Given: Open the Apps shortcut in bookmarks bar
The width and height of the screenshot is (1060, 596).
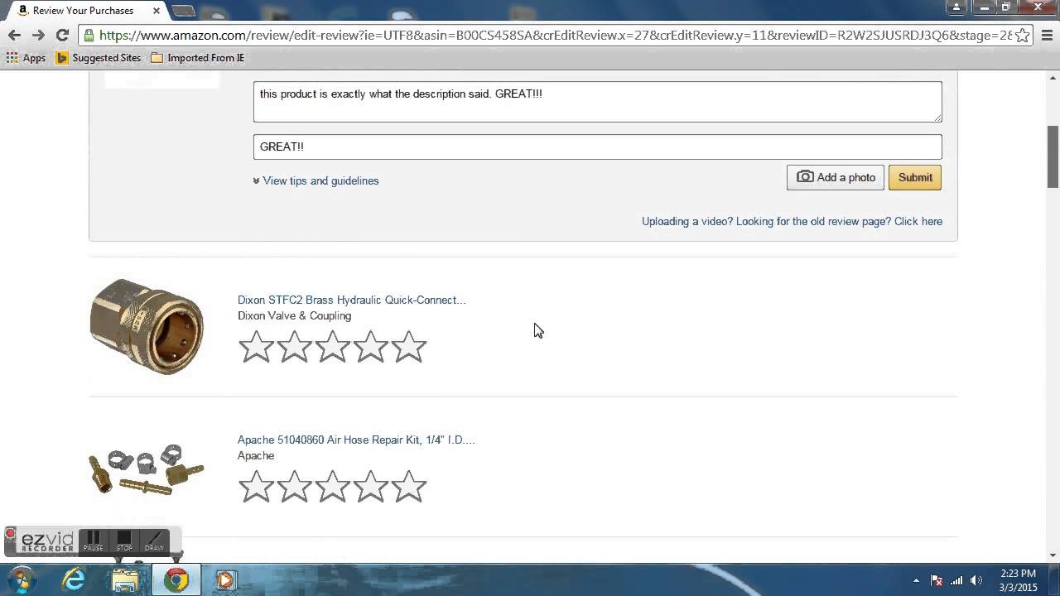Looking at the screenshot, I should 26,58.
